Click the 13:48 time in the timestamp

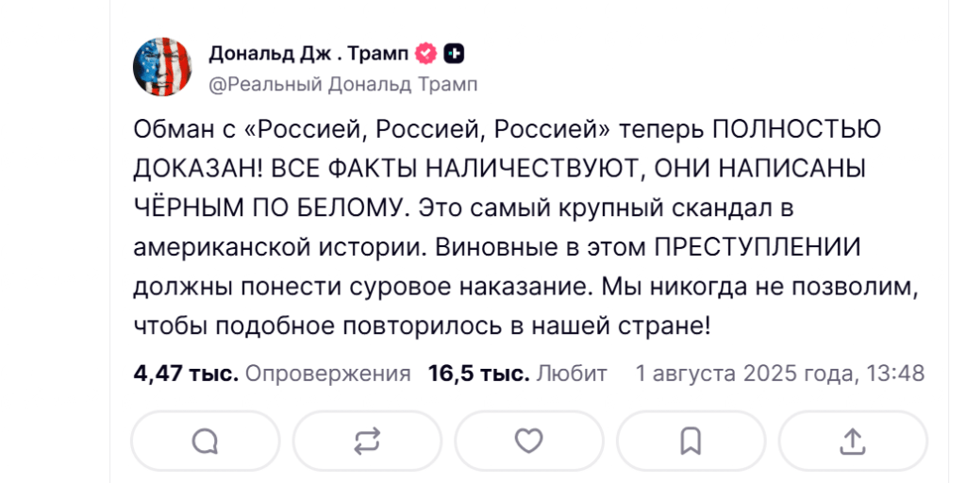pyautogui.click(x=895, y=374)
